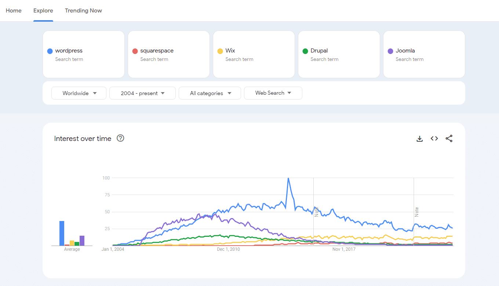The image size is (499, 286).
Task: Click the blue dot beside wordpress
Action: [x=50, y=51]
